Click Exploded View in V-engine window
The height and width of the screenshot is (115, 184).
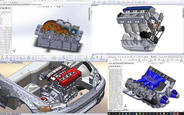[172, 59]
